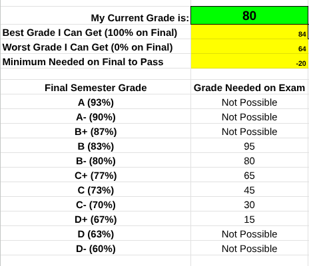Image resolution: width=309 pixels, height=266 pixels.
Task: Click the 'My Current Grade is:' label cell
Action: 95,15
